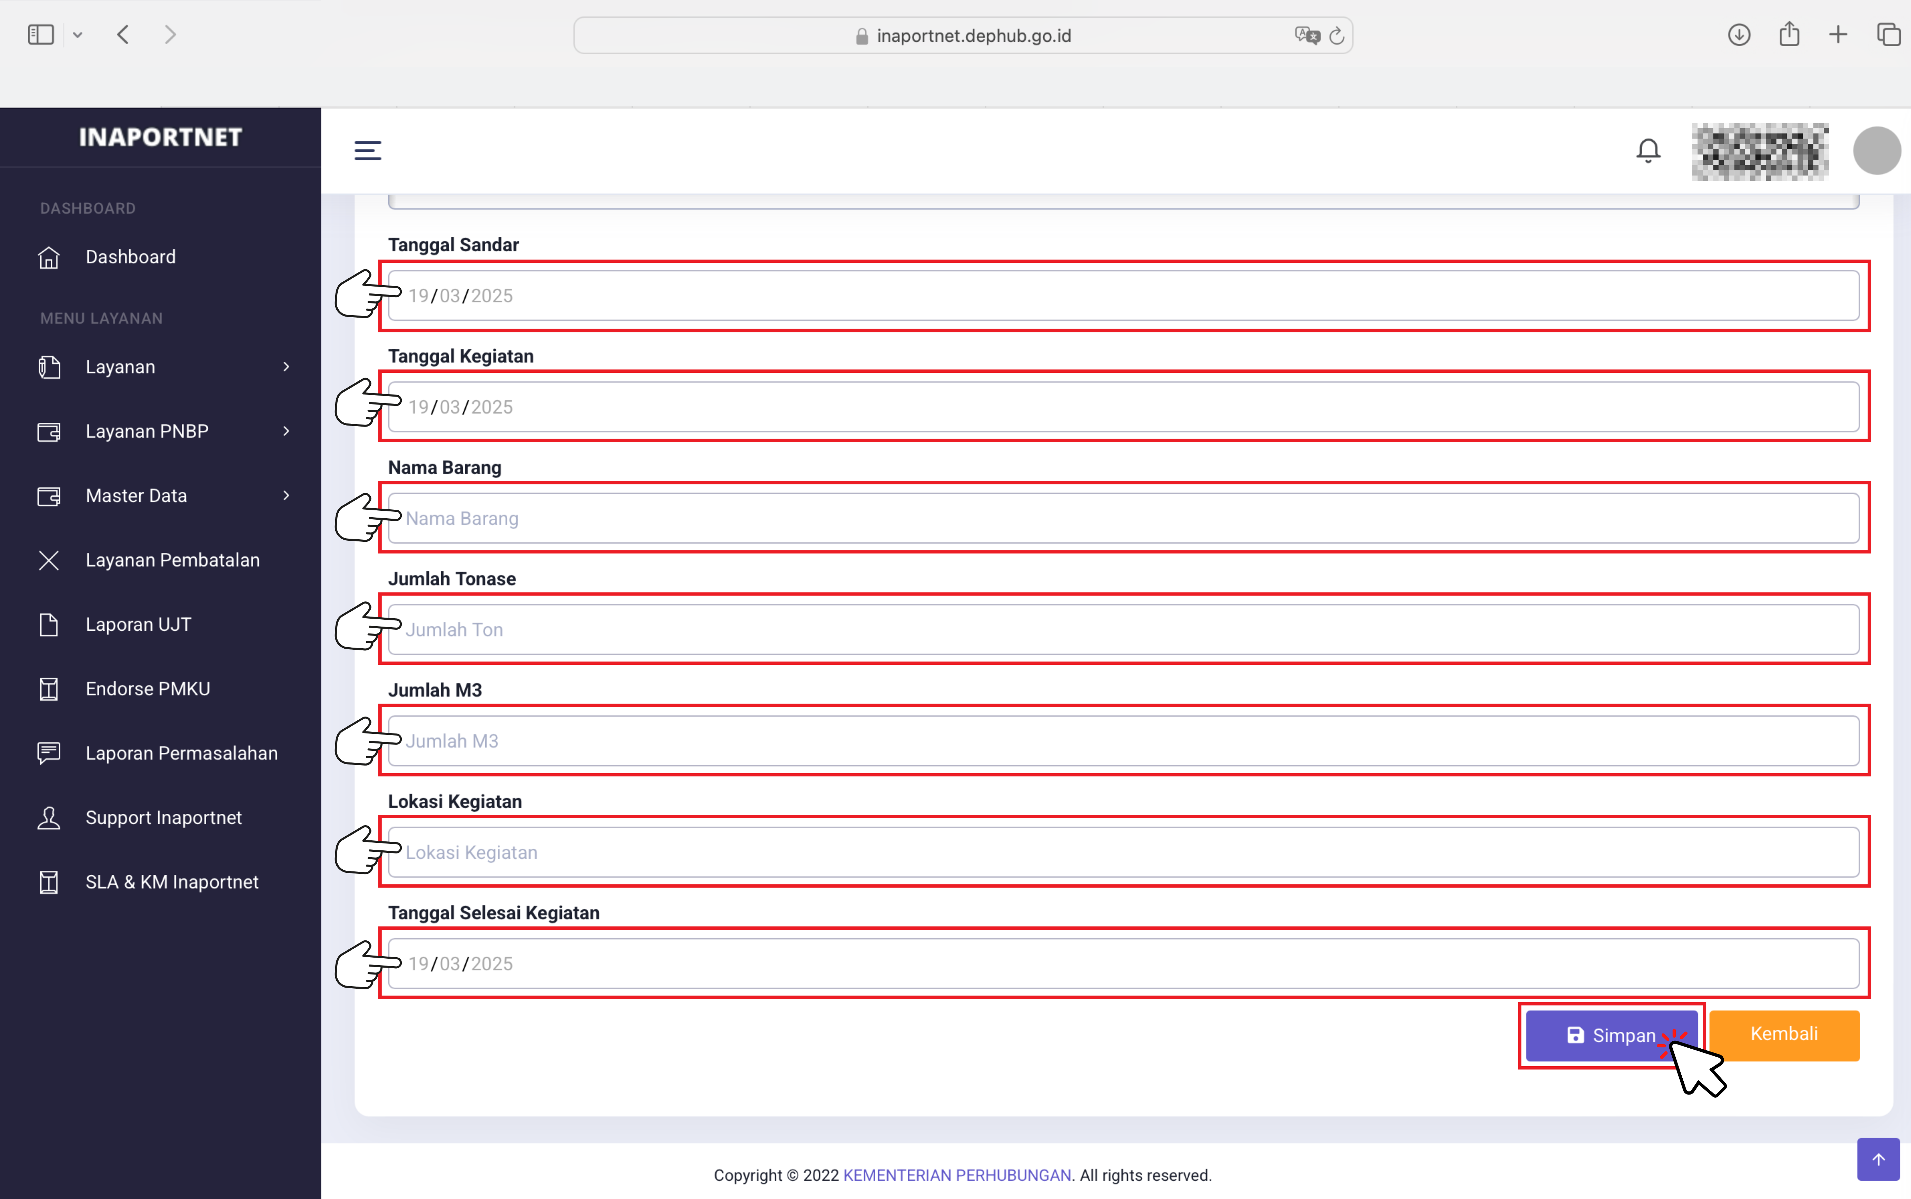This screenshot has height=1199, width=1911.
Task: Click the orange Kembali button
Action: tap(1783, 1035)
